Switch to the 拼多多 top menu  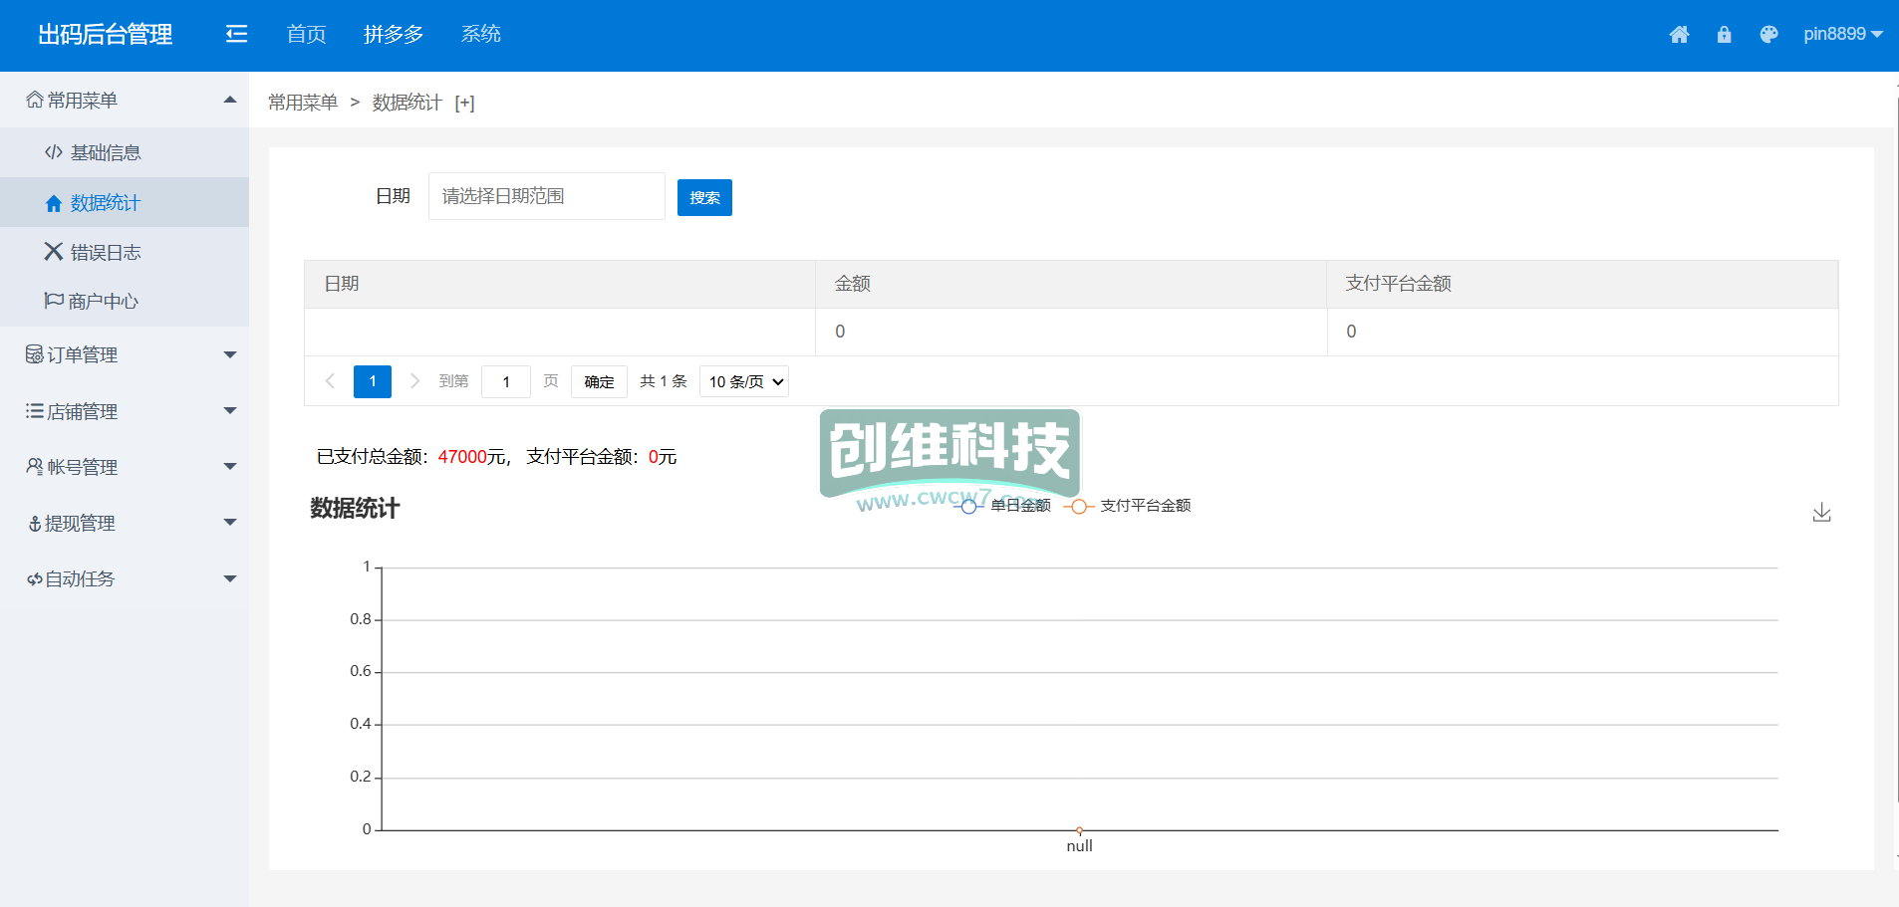point(394,35)
